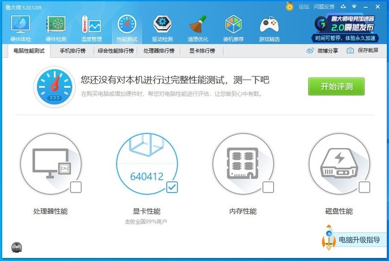The image size is (389, 261).
Task: Click the green 开始评测 button
Action: [336, 86]
